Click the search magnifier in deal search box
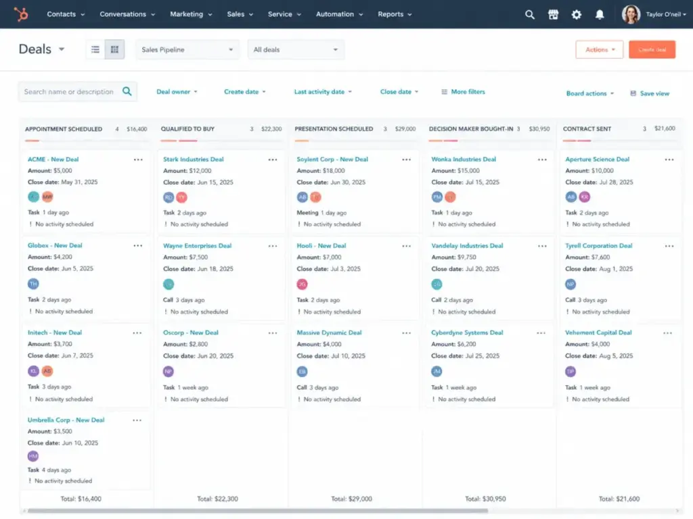The height and width of the screenshot is (519, 693). point(127,91)
